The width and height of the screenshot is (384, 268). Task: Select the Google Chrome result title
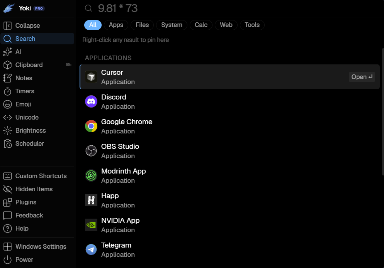tap(127, 122)
